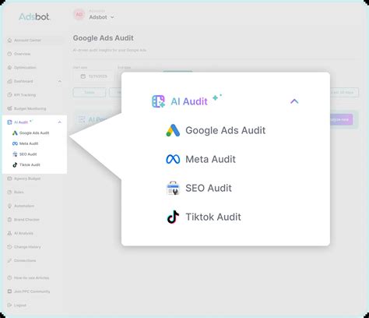Click the Optimization icon in the sidebar
This screenshot has width=369, height=318.
point(9,68)
